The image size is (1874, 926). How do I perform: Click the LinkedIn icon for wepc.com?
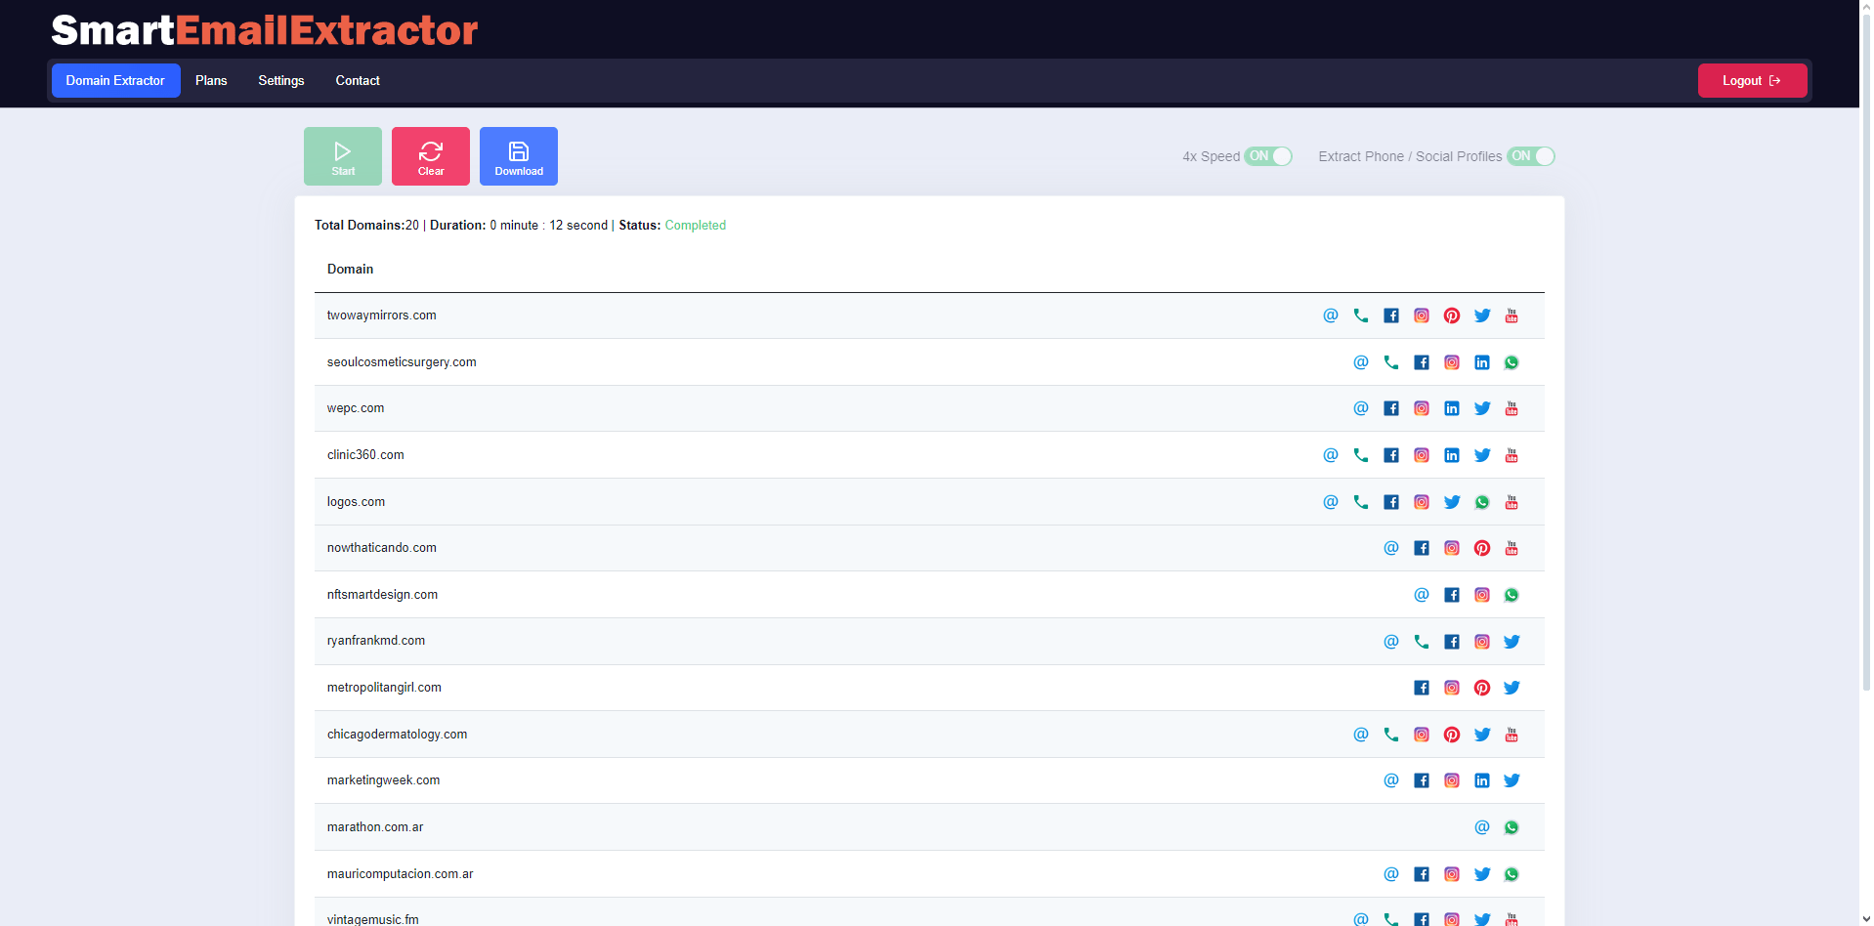tap(1451, 408)
